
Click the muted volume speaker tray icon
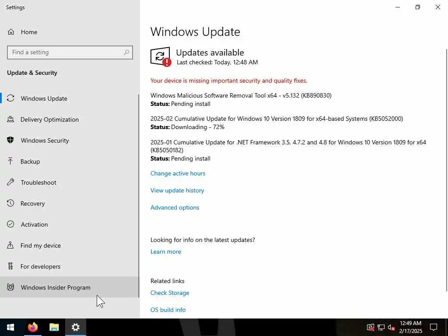click(x=391, y=327)
